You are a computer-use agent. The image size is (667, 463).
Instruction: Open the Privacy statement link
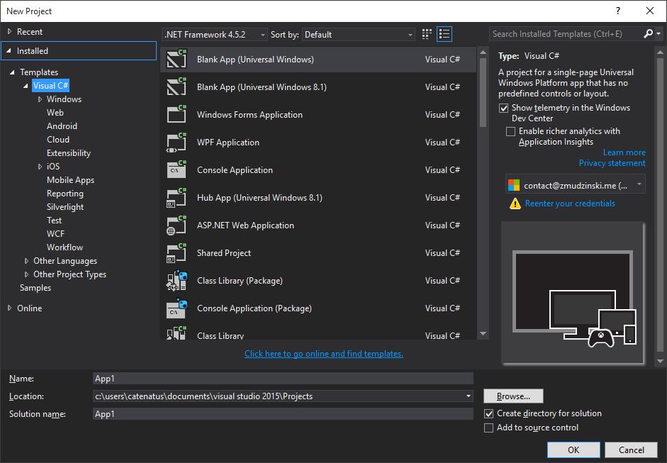(x=612, y=163)
